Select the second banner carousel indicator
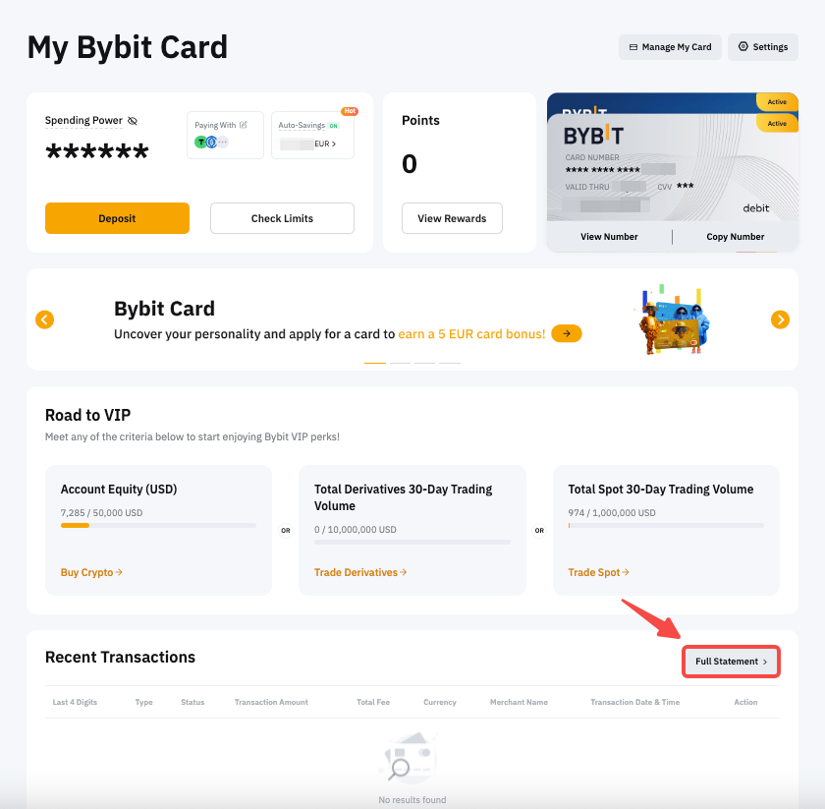825x809 pixels. (401, 363)
